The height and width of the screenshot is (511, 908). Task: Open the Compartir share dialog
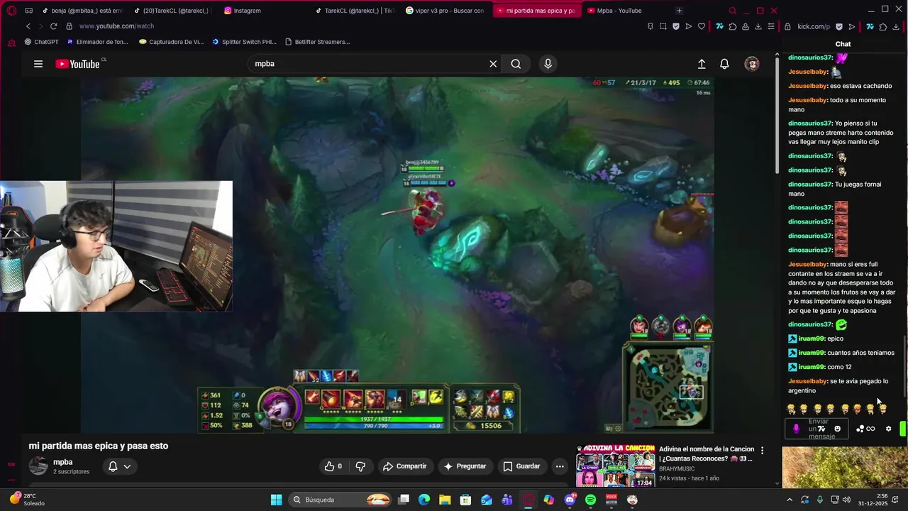click(404, 466)
